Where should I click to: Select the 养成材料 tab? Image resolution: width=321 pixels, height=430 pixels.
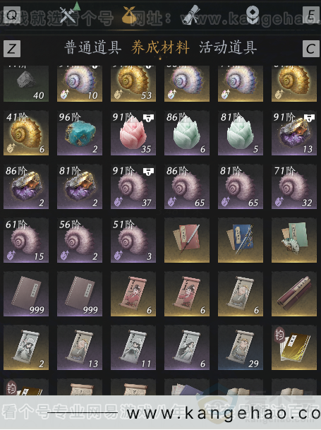click(160, 48)
